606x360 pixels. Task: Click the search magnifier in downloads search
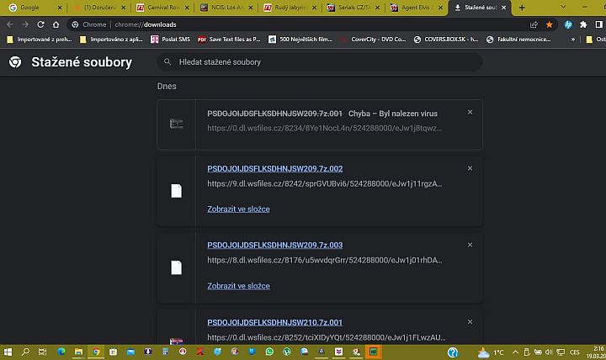[167, 61]
